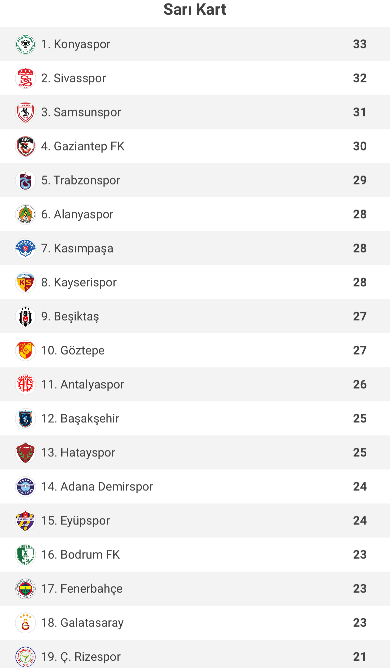Click Konyaspor's yellow card count 33
Viewport: 390px width, 668px height.
(360, 44)
